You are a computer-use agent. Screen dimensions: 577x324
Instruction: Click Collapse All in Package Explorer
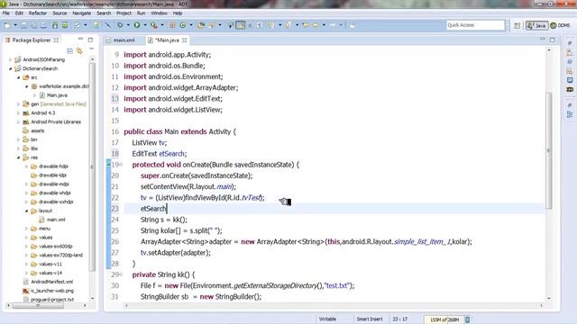(x=70, y=50)
